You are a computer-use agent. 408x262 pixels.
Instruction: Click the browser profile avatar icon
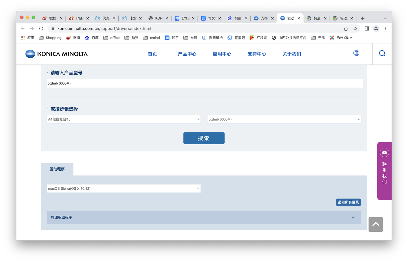376,28
